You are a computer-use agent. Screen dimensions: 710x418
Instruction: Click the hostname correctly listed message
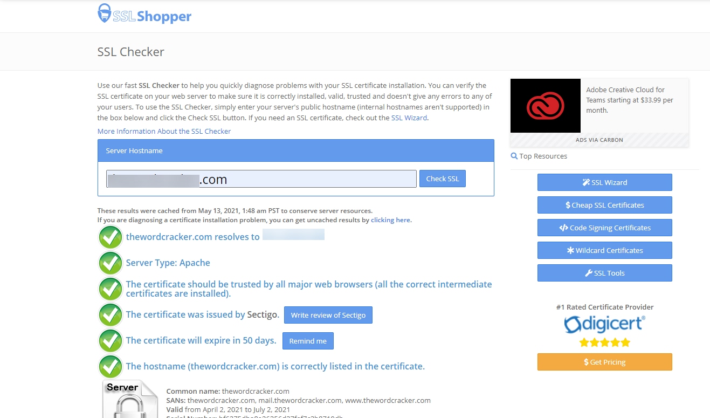[275, 366]
